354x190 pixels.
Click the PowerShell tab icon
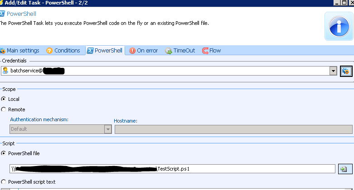pyautogui.click(x=90, y=51)
